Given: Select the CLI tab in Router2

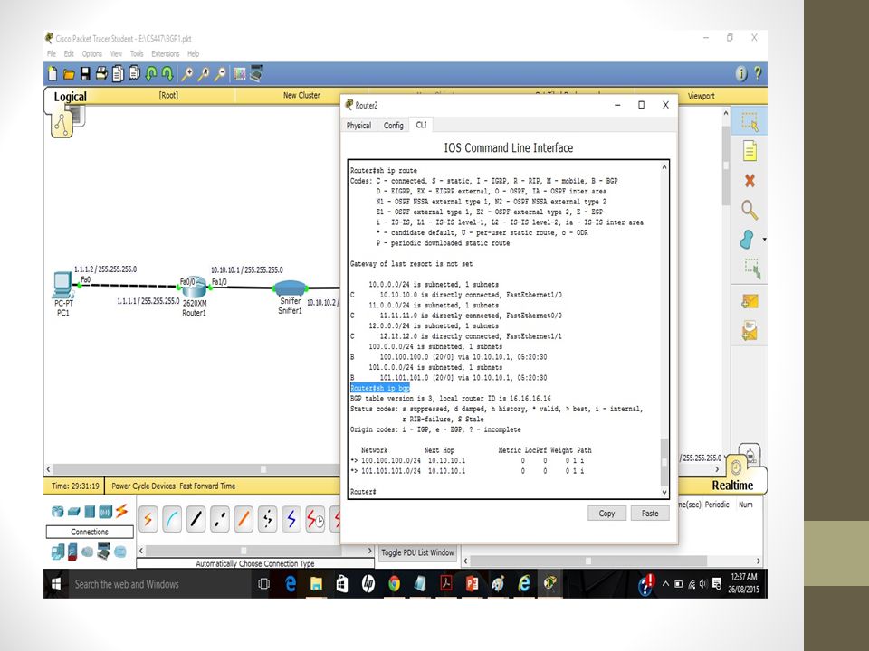Looking at the screenshot, I should coord(421,125).
